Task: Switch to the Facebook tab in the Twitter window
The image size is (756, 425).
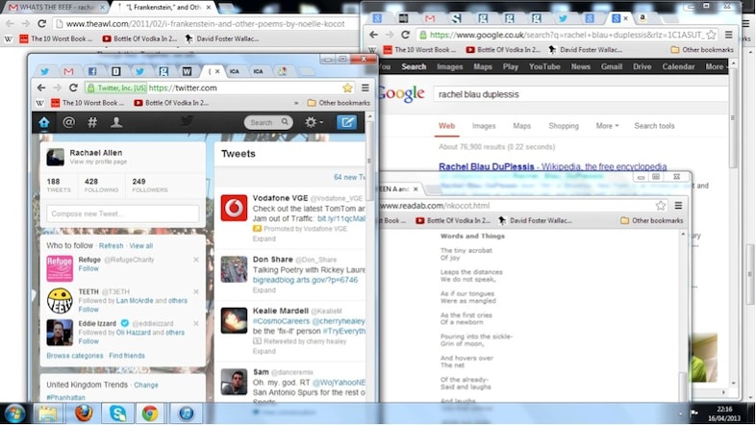Action: [x=92, y=71]
